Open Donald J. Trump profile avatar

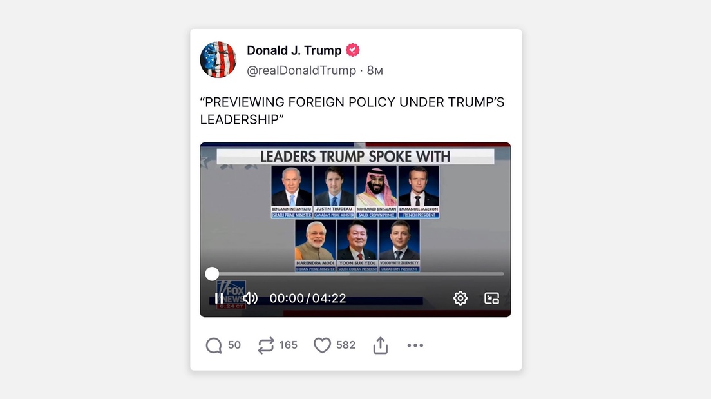[218, 59]
